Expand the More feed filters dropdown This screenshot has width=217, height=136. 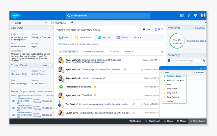(129, 52)
